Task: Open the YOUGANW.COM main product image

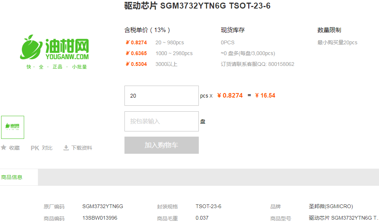Action: (x=55, y=52)
